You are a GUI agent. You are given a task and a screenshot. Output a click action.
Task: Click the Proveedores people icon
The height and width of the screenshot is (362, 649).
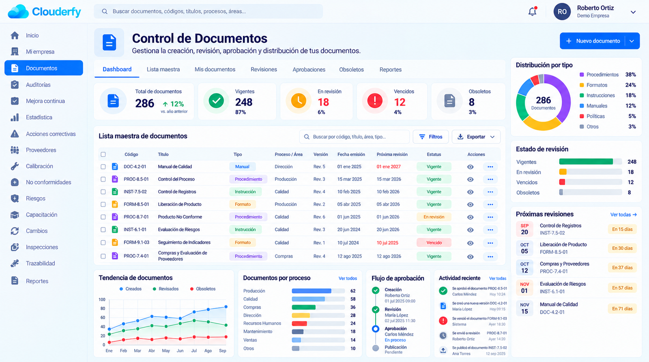pyautogui.click(x=15, y=150)
